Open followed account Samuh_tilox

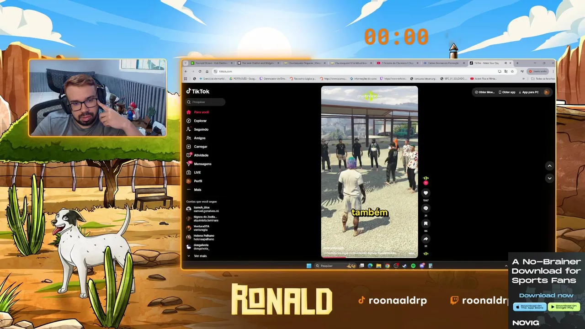click(202, 209)
